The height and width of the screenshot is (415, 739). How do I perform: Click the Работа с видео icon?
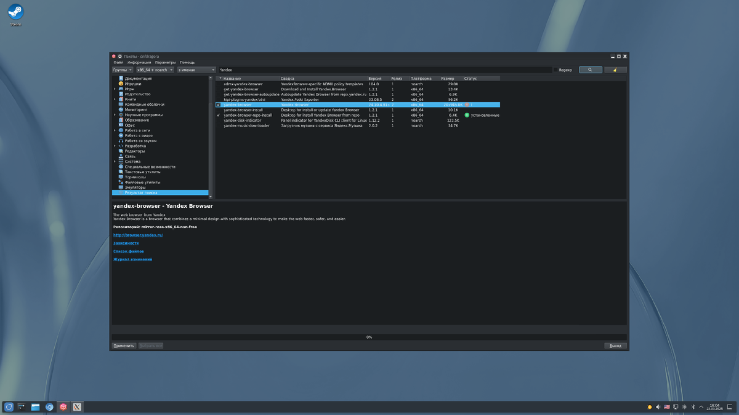click(x=121, y=135)
